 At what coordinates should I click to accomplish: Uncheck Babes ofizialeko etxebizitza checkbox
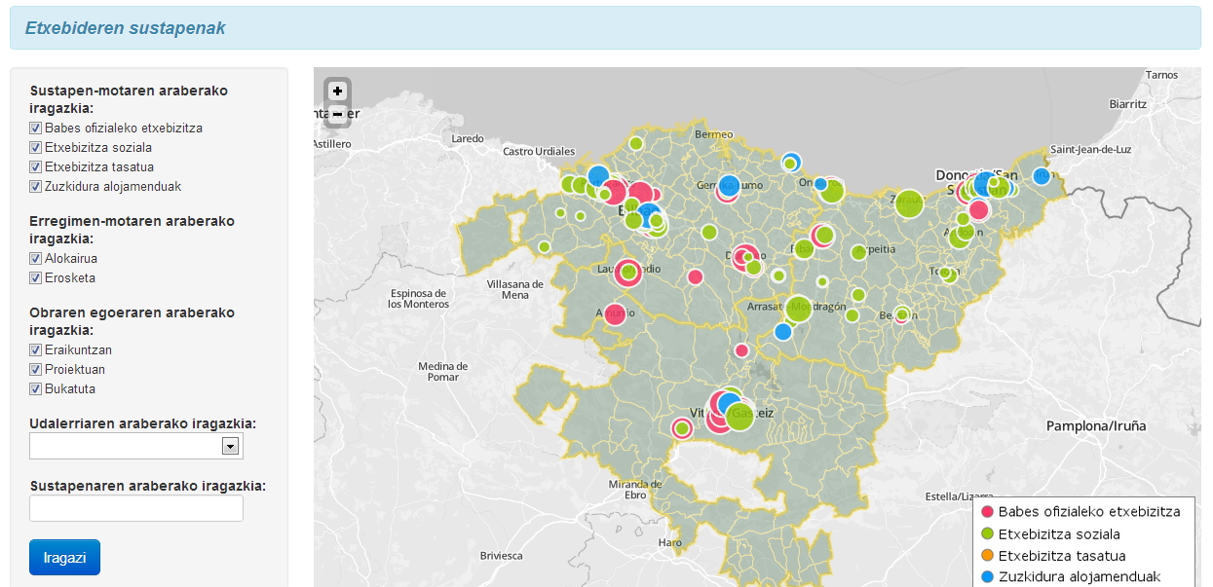click(36, 128)
